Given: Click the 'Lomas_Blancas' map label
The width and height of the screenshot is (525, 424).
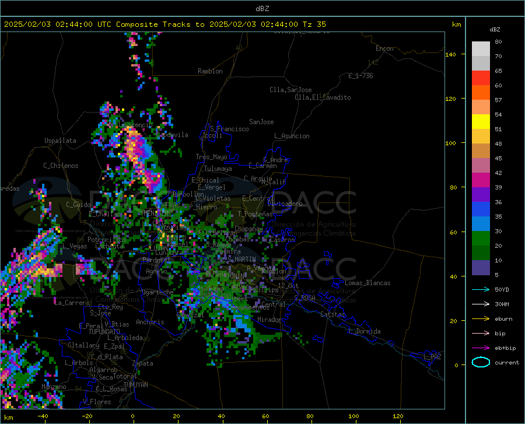Looking at the screenshot, I should (367, 283).
